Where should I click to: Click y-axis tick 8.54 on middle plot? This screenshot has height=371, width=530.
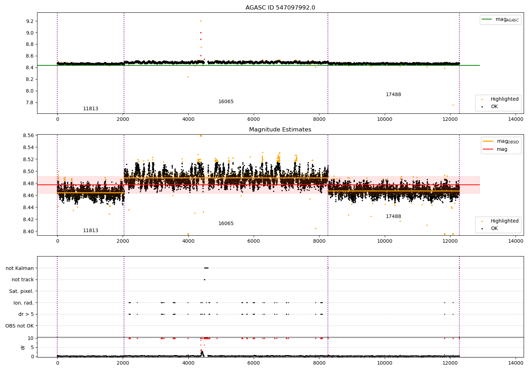point(28,147)
